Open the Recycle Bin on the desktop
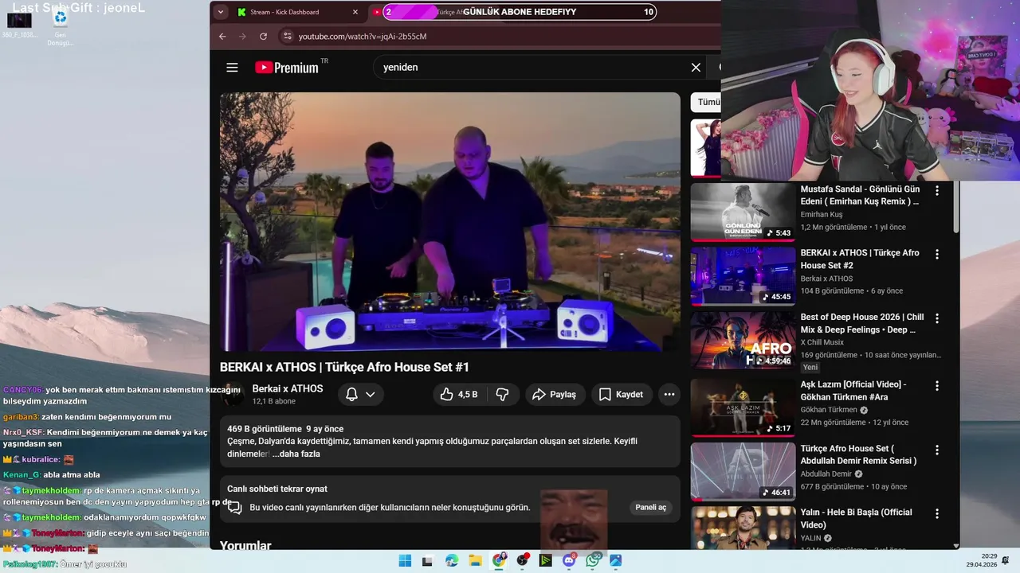 (60, 25)
